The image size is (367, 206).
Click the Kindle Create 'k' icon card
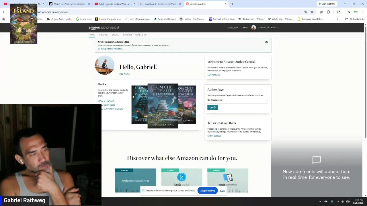point(181,180)
